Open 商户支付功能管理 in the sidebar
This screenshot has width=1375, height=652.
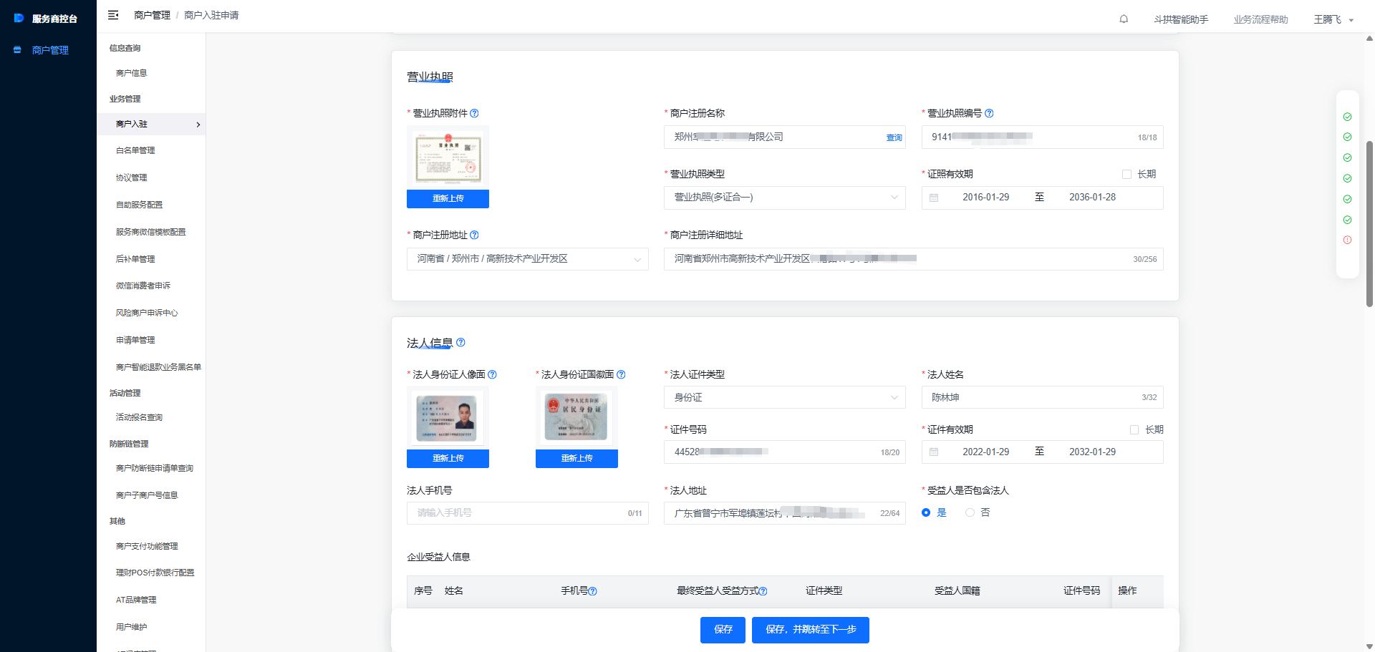point(147,546)
